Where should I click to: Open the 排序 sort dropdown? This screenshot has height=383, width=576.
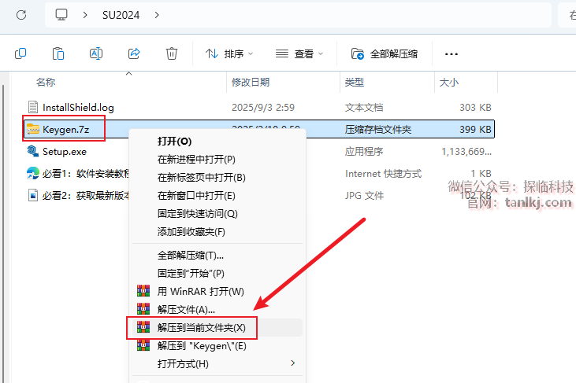coord(229,54)
